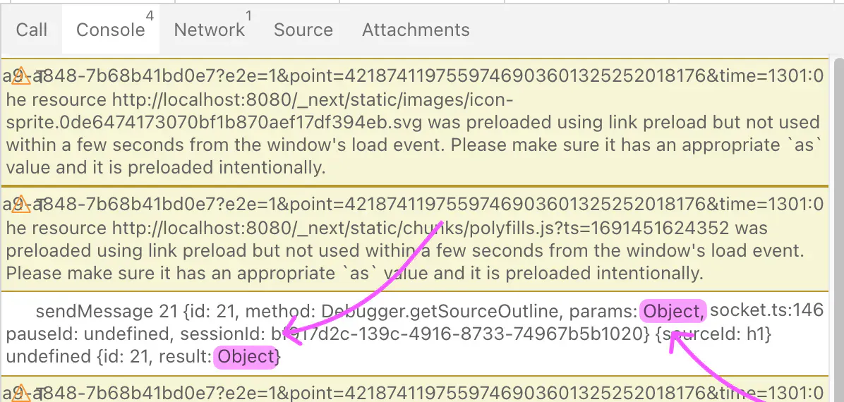Switch to the Call tab
This screenshot has height=402, width=844.
pyautogui.click(x=32, y=30)
